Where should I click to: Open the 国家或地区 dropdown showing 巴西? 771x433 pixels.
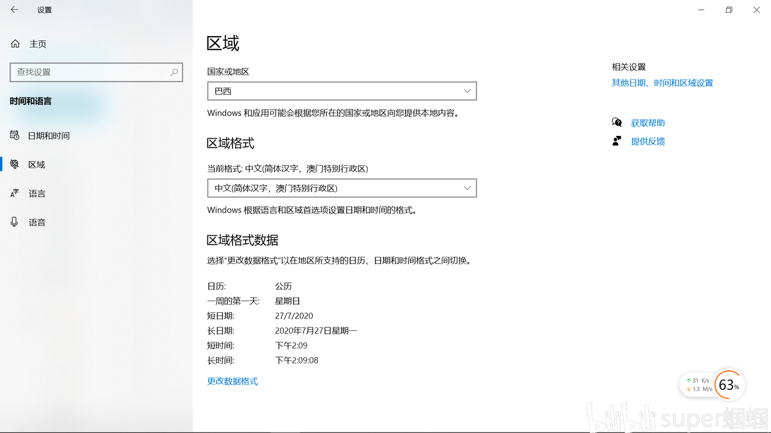coord(342,91)
